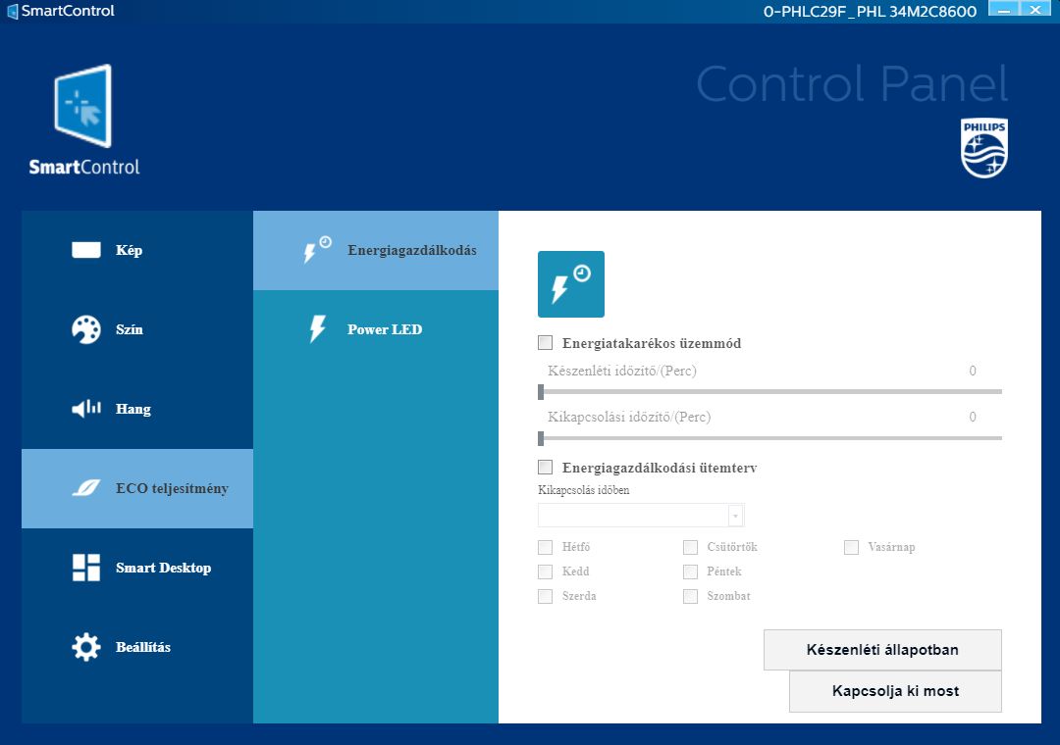Enable Energiatakarékos üzemmód checkbox
Viewport: 1060px width, 745px height.
pos(545,342)
